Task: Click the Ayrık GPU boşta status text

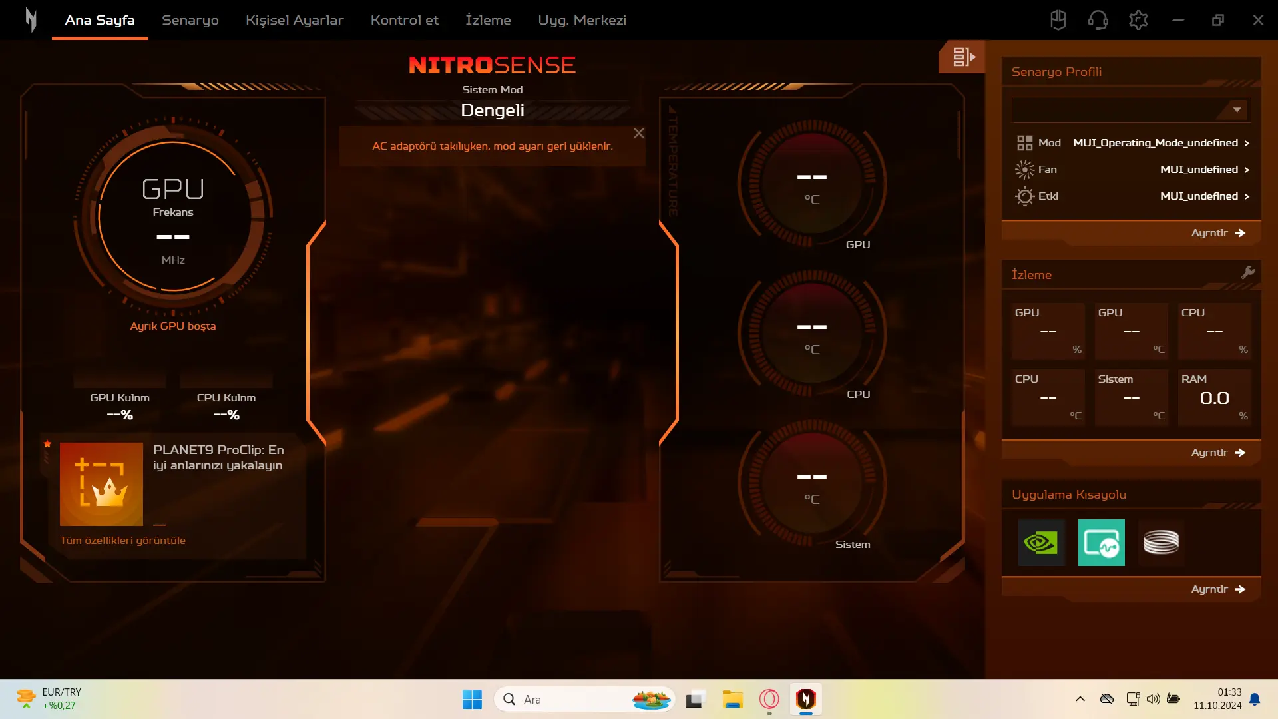Action: click(173, 326)
